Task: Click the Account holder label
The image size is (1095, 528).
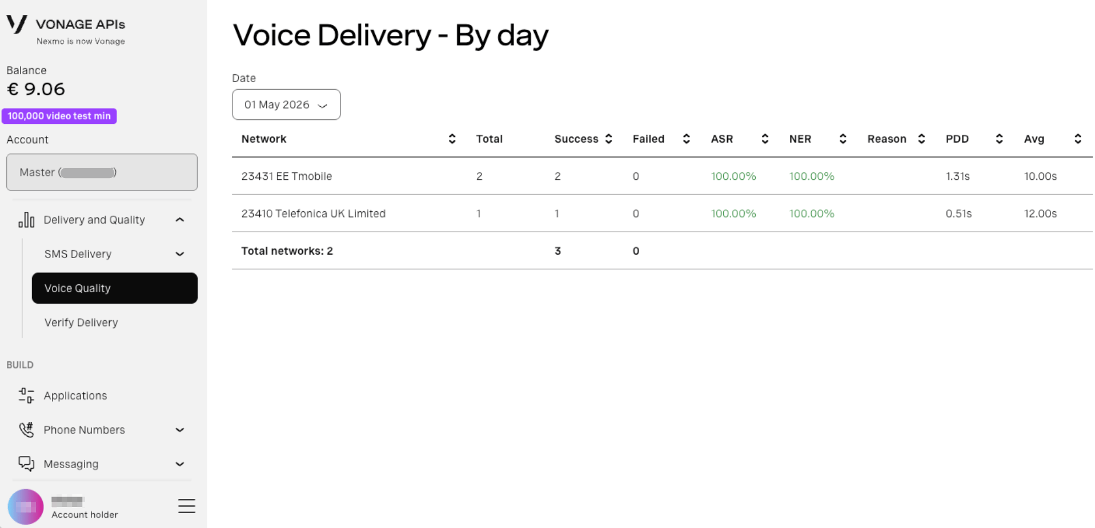Action: 85,514
